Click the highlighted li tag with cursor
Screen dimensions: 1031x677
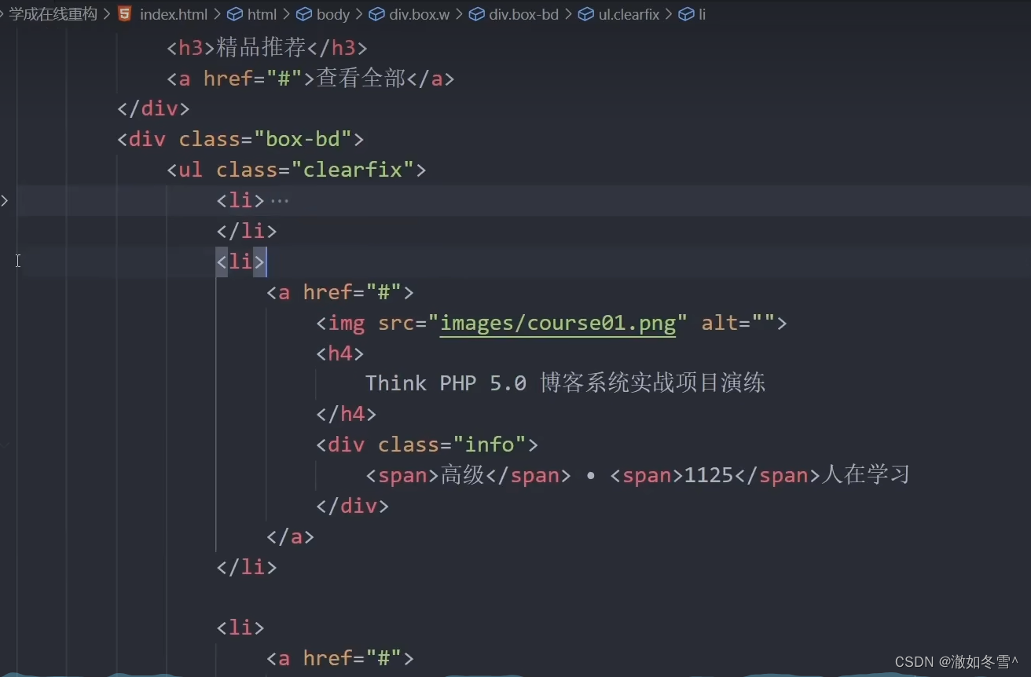[241, 262]
